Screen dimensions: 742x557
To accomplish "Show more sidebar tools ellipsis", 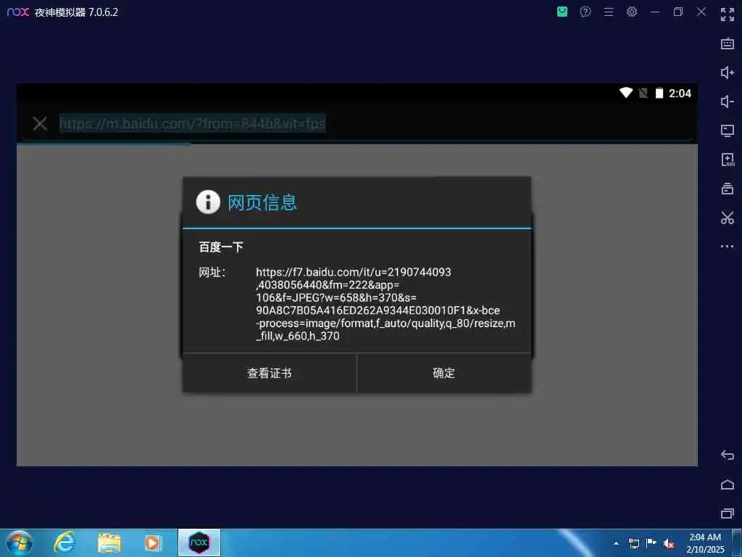I will [728, 247].
